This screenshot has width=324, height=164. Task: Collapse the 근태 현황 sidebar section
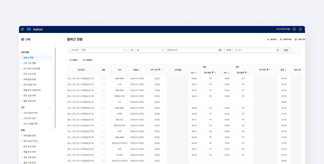(50, 52)
